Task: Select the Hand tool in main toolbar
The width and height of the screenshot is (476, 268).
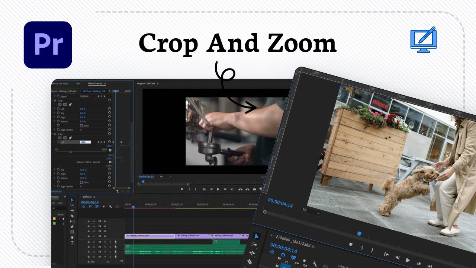Action: click(x=72, y=237)
